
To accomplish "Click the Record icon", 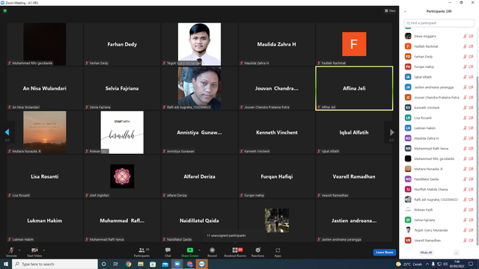I will click(212, 250).
